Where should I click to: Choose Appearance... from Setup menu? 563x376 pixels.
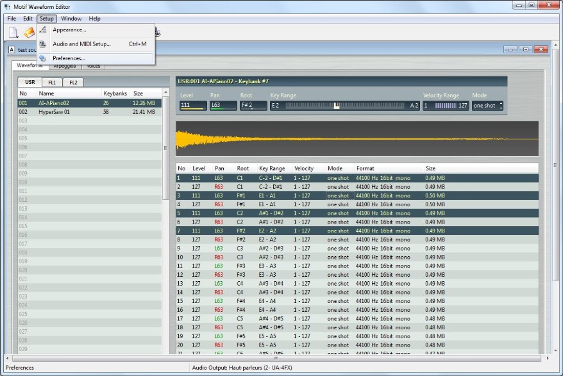pyautogui.click(x=96, y=29)
